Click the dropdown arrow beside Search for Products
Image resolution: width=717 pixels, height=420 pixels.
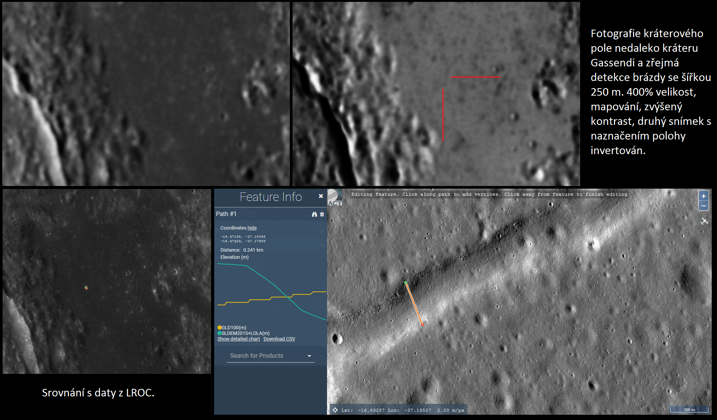pos(309,356)
